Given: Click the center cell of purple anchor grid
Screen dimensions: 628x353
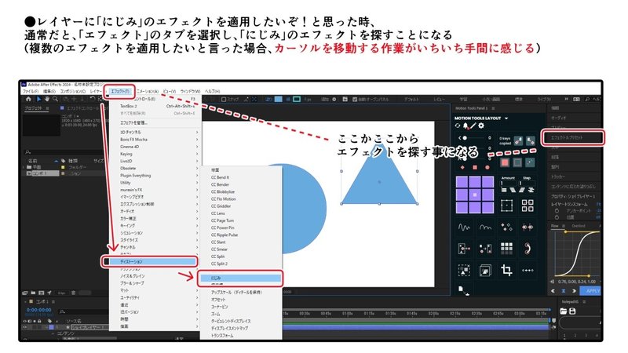Looking at the screenshot, I should click(x=475, y=195).
